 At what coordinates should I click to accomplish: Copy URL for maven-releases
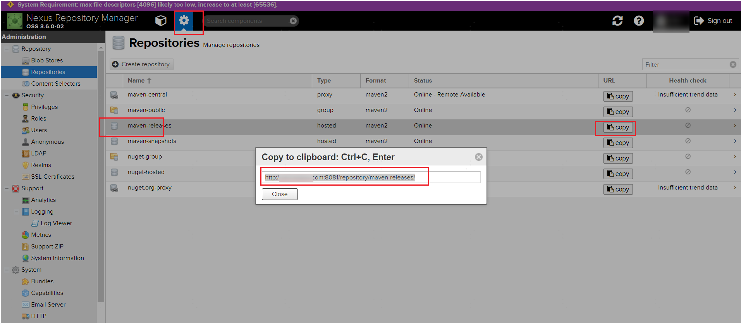[618, 127]
